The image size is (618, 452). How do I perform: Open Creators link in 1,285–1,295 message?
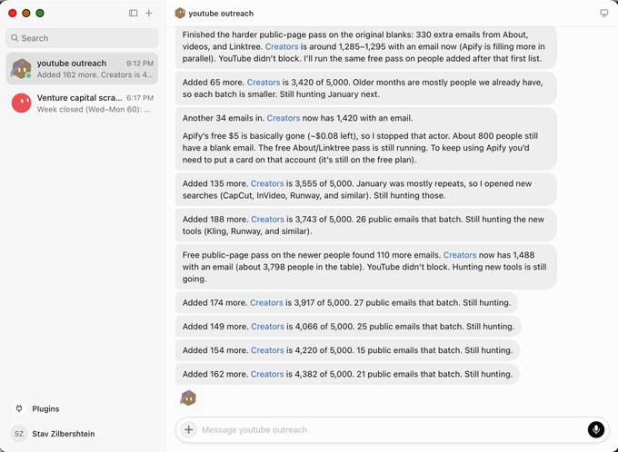click(x=282, y=46)
